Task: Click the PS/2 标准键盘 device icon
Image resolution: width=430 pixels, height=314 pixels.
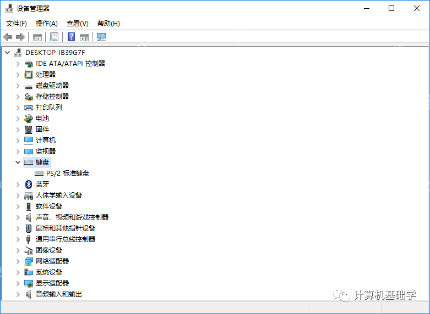Action: click(x=39, y=173)
